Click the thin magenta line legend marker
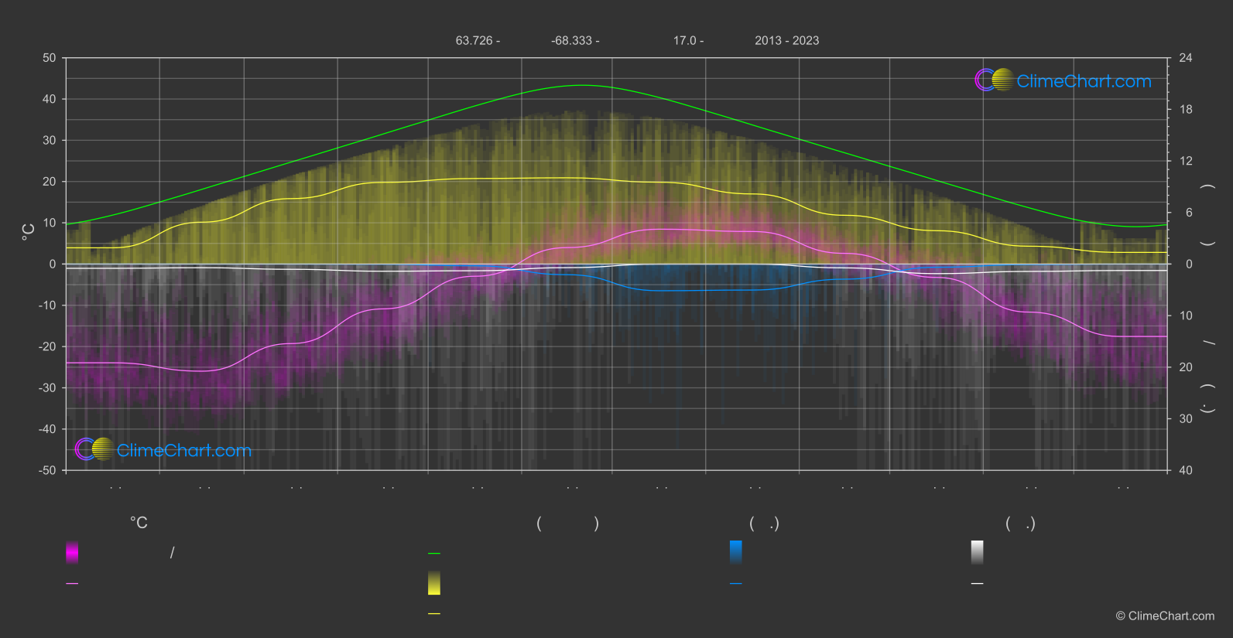Viewport: 1233px width, 638px height. tap(72, 584)
